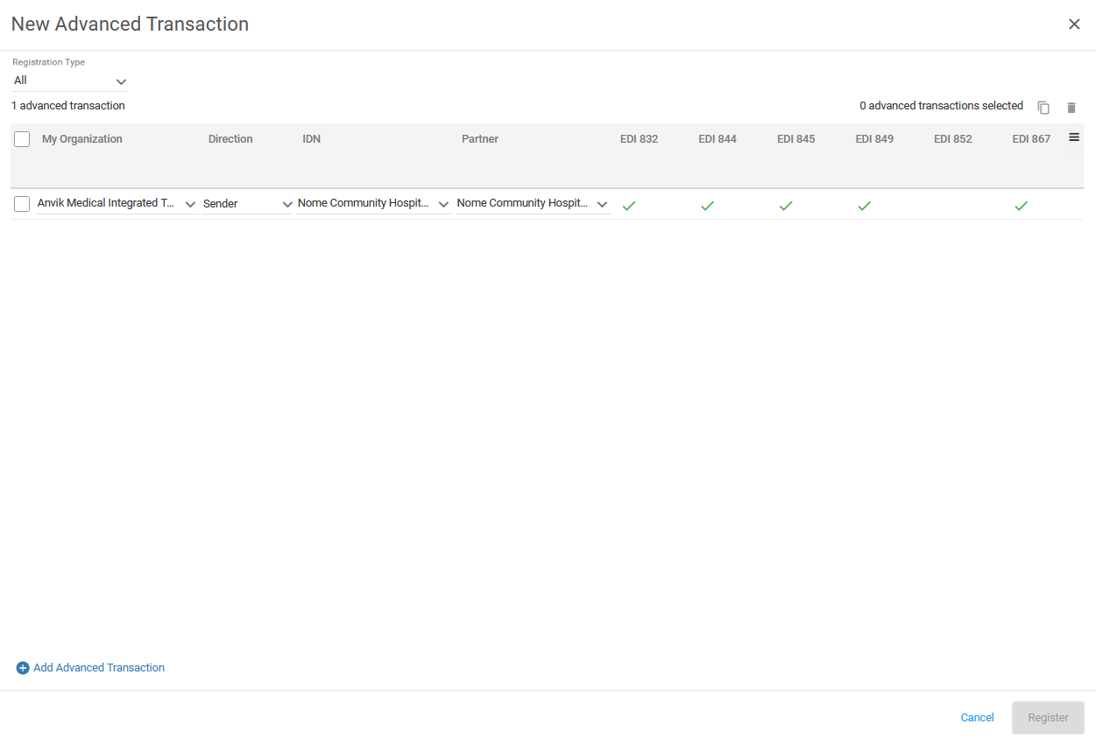Click the plus icon beside Add Advanced Transaction
The height and width of the screenshot is (745, 1096).
click(22, 667)
